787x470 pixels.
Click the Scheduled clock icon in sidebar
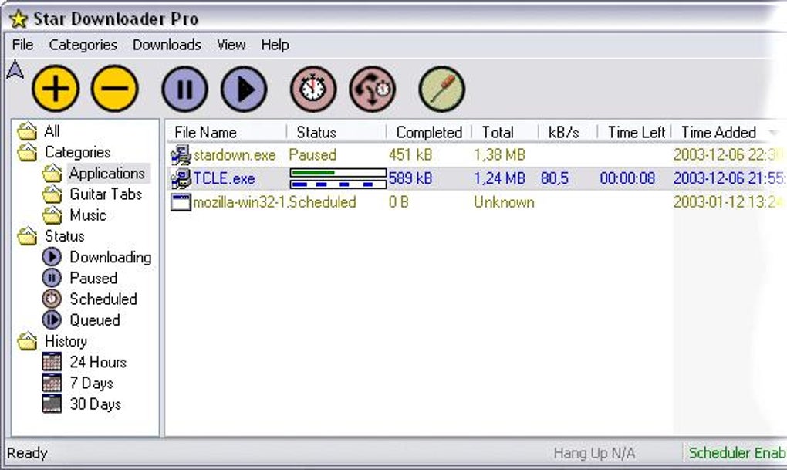tap(52, 299)
